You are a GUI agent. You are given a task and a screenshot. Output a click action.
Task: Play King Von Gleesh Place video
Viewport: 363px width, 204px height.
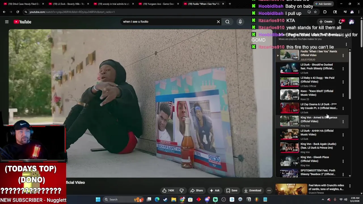coord(290,161)
